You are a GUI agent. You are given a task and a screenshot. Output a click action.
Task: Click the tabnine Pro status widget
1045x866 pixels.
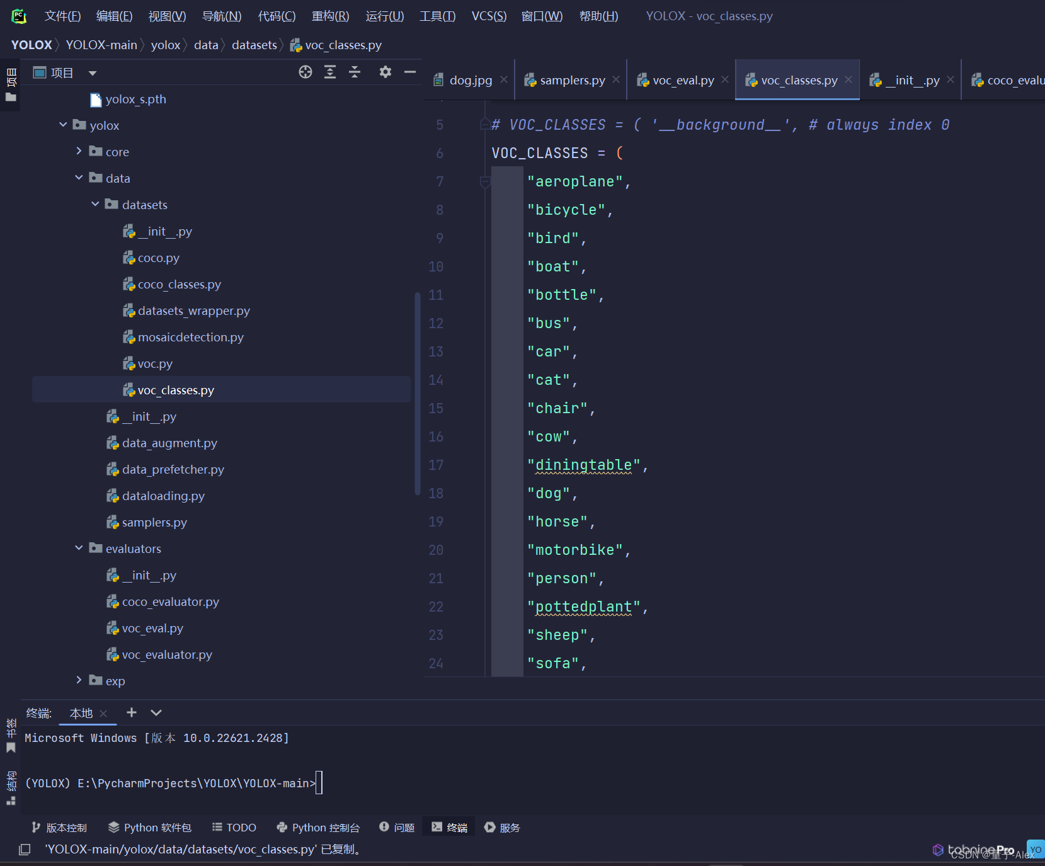[x=974, y=850]
